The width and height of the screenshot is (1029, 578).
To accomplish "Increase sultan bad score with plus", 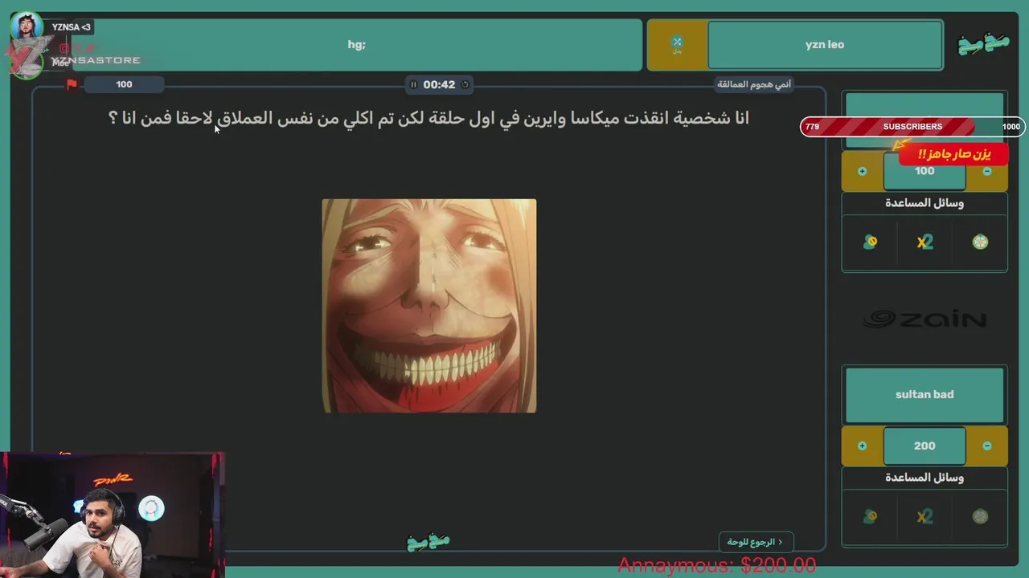I will [x=862, y=446].
